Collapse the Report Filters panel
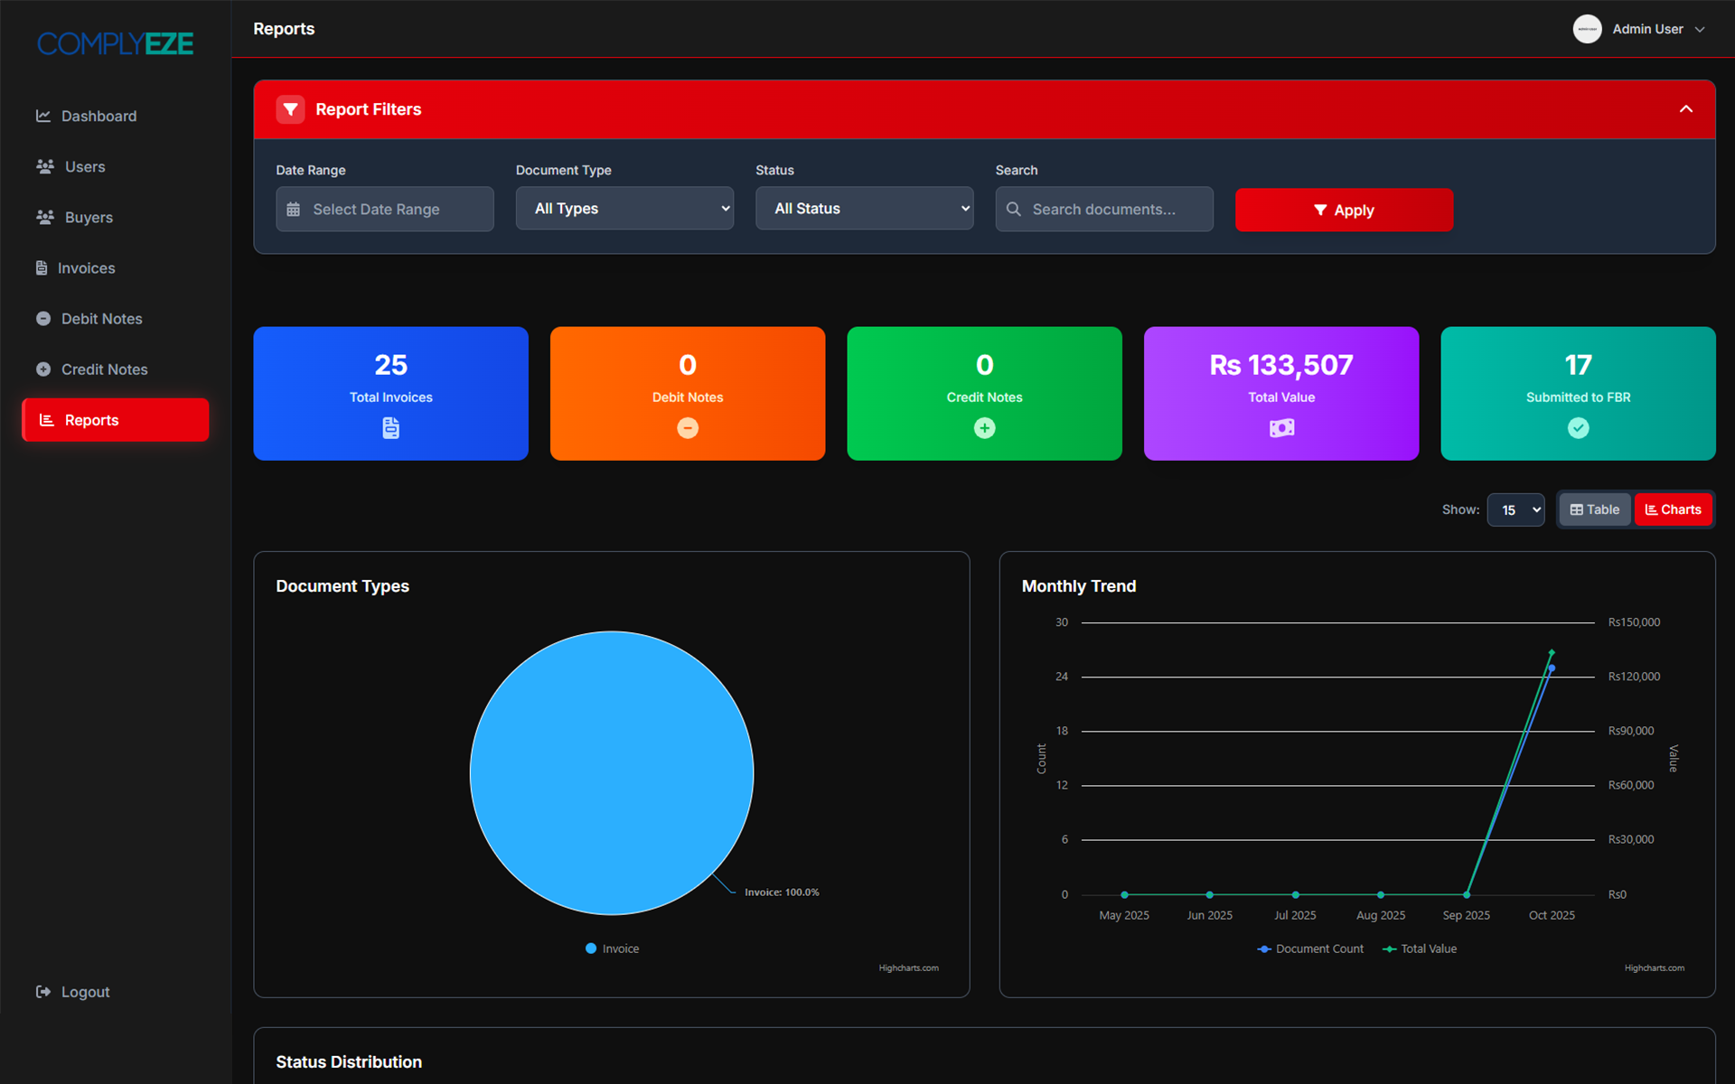 pyautogui.click(x=1685, y=109)
